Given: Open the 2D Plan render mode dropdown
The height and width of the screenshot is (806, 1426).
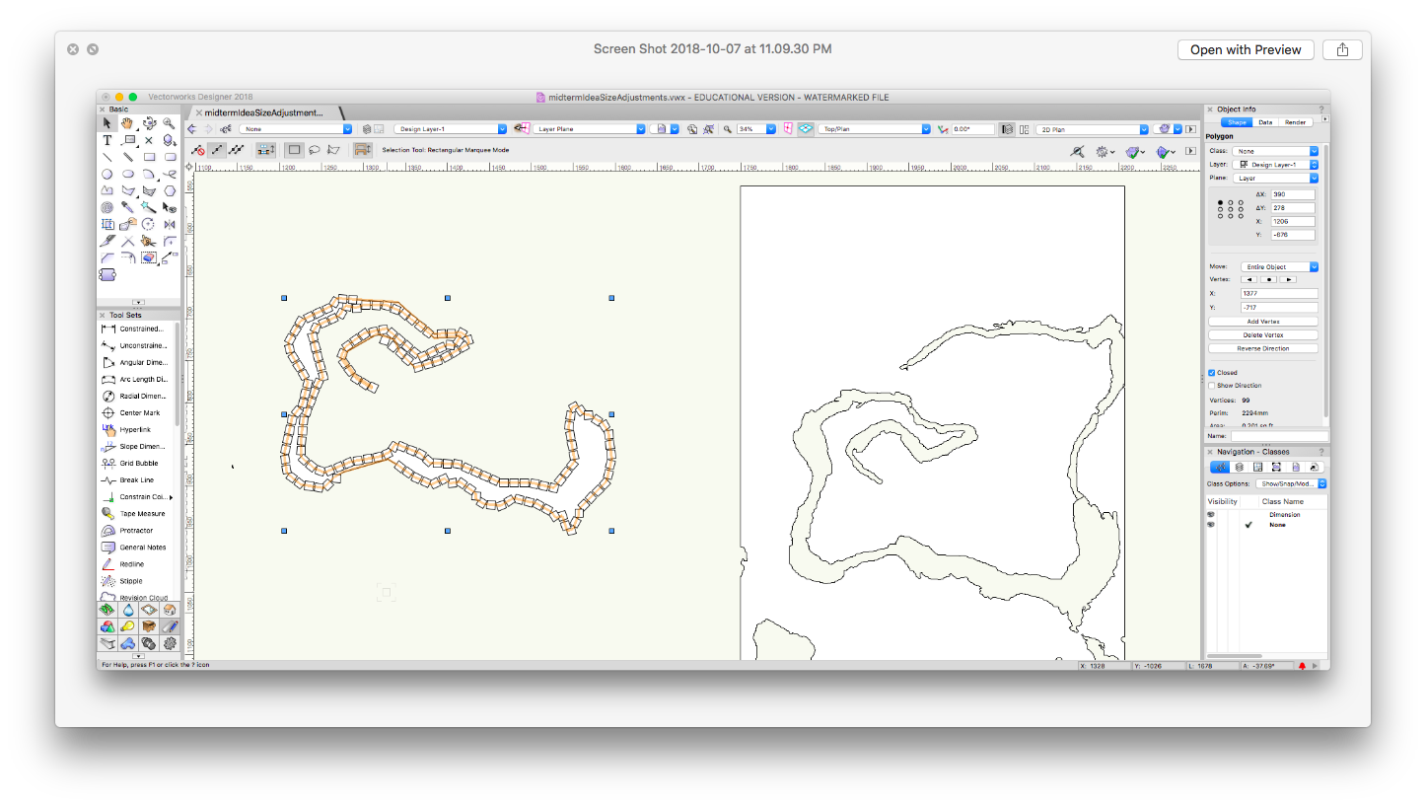Looking at the screenshot, I should (1094, 128).
